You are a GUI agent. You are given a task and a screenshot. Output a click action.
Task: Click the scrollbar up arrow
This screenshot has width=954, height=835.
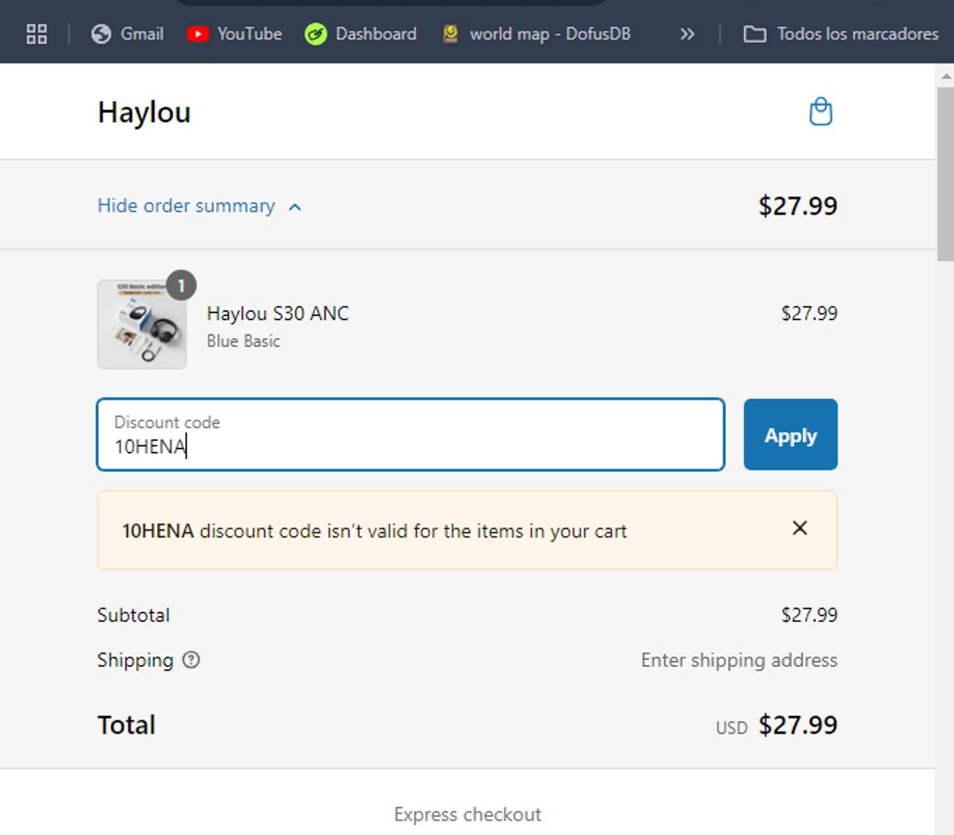click(x=946, y=76)
